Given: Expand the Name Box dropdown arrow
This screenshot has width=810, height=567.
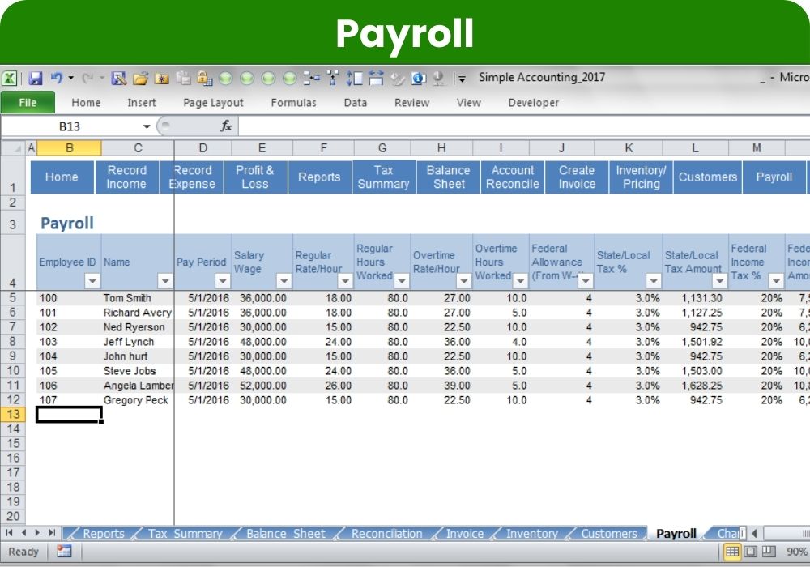Looking at the screenshot, I should click(147, 126).
